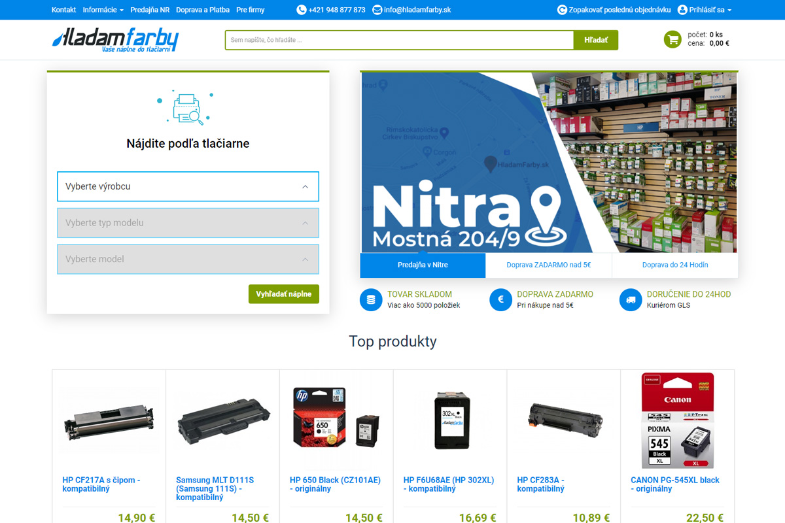
Task: Click the phone icon beside +421 948 877 873
Action: 302,10
